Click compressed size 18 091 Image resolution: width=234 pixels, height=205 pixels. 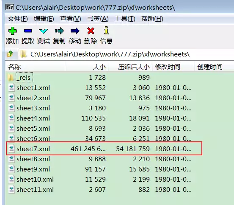point(139,118)
